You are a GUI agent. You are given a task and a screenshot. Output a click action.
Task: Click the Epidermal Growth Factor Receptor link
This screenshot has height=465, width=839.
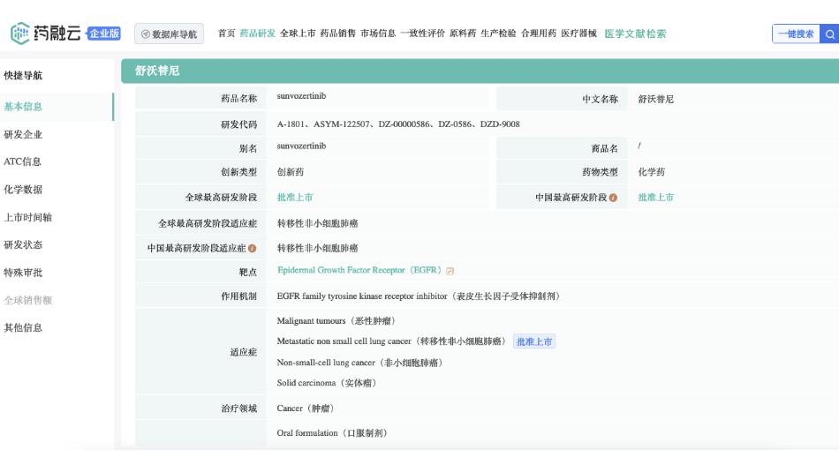coord(359,270)
